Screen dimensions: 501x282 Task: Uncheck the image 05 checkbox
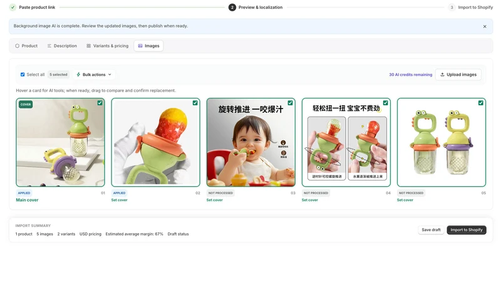(x=481, y=103)
